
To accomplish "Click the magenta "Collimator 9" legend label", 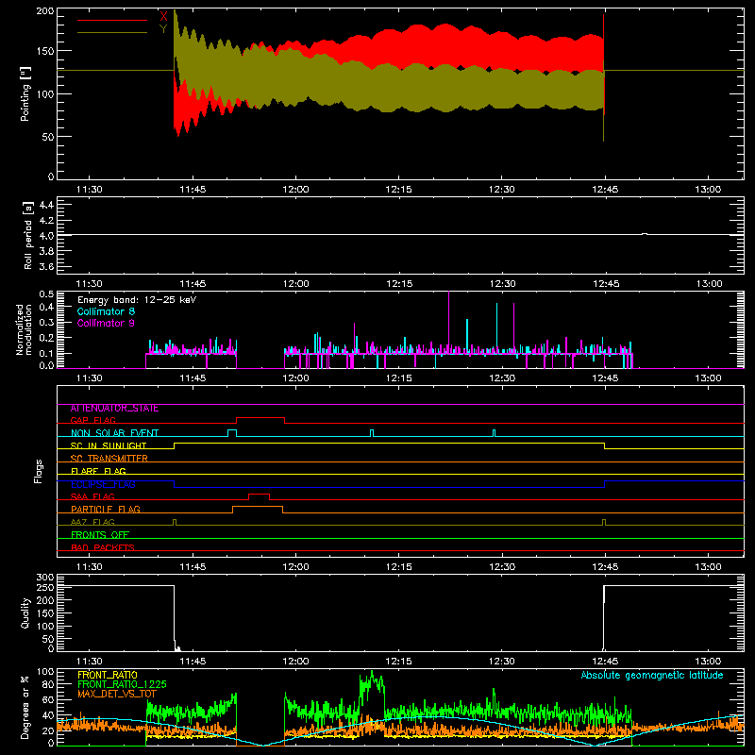I will [x=106, y=323].
